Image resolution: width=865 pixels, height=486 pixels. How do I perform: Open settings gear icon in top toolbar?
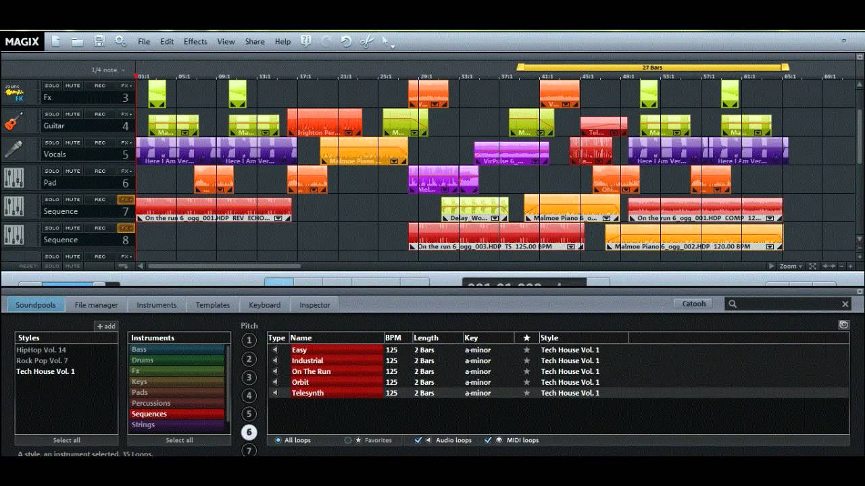(120, 41)
